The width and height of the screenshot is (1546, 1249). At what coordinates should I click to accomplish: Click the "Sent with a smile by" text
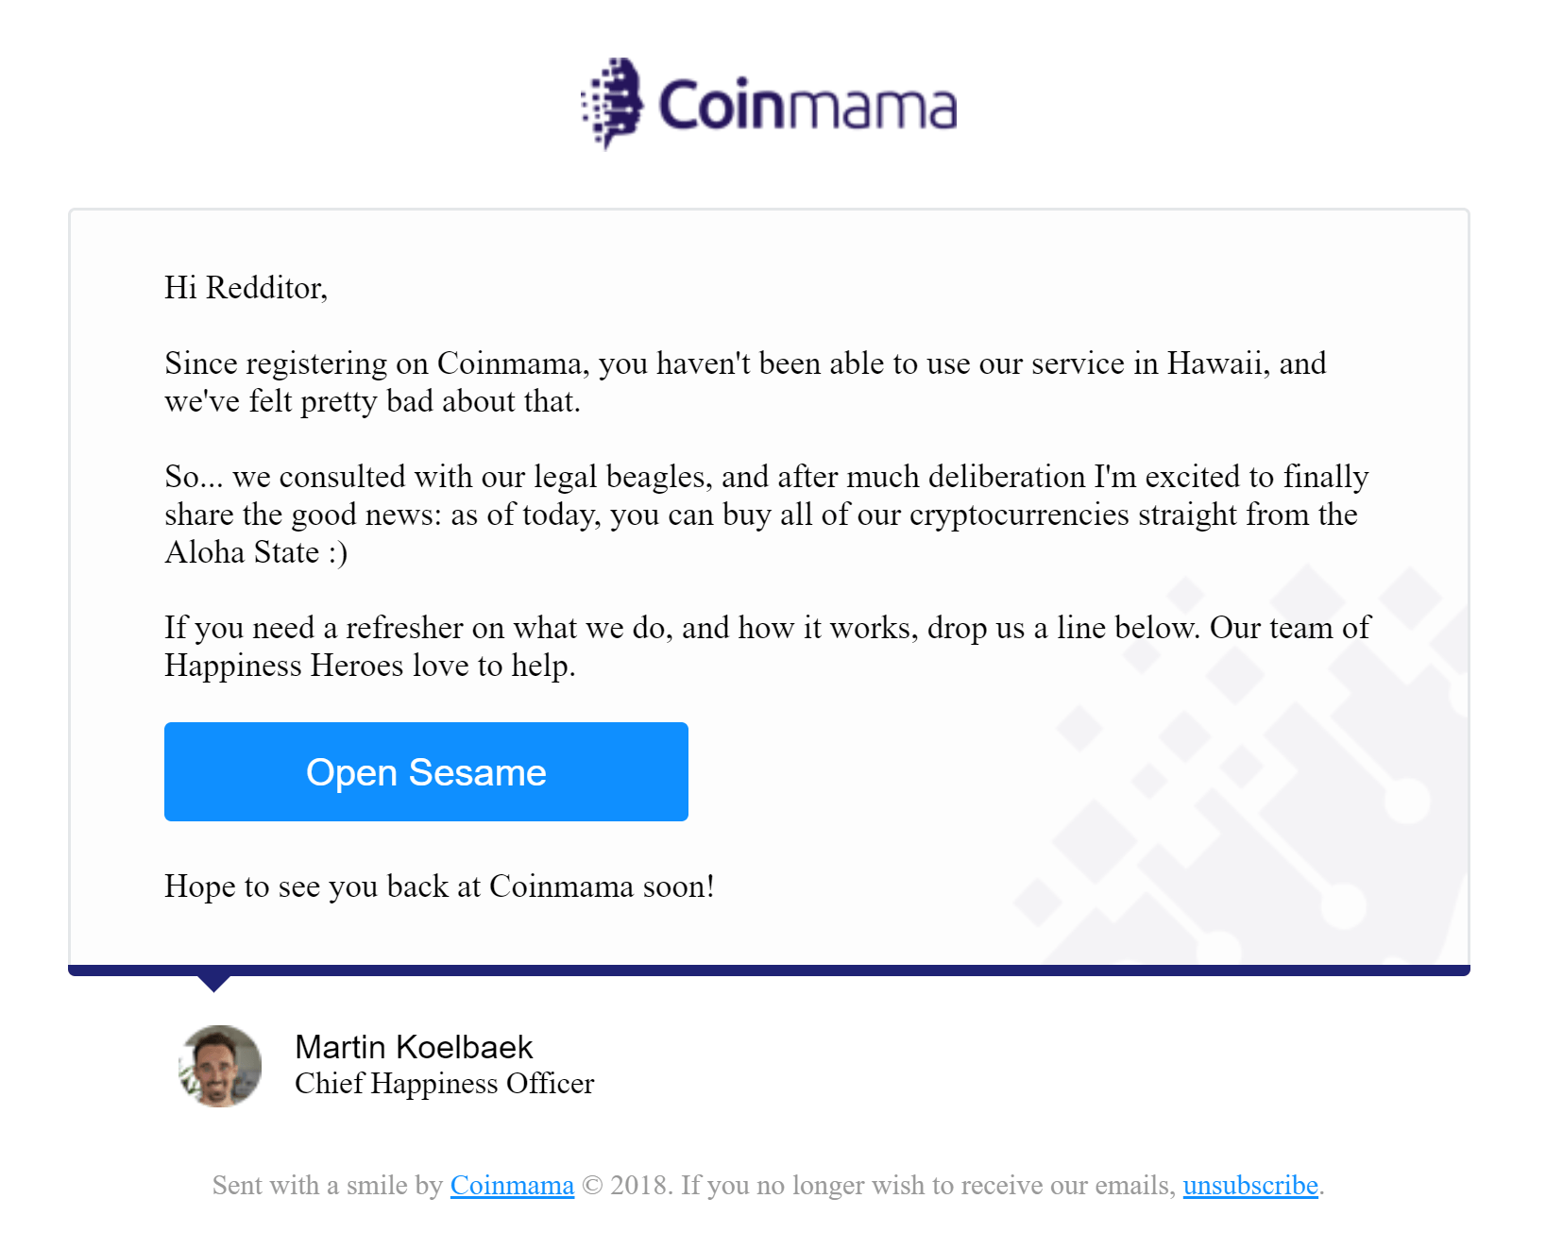pyautogui.click(x=327, y=1185)
